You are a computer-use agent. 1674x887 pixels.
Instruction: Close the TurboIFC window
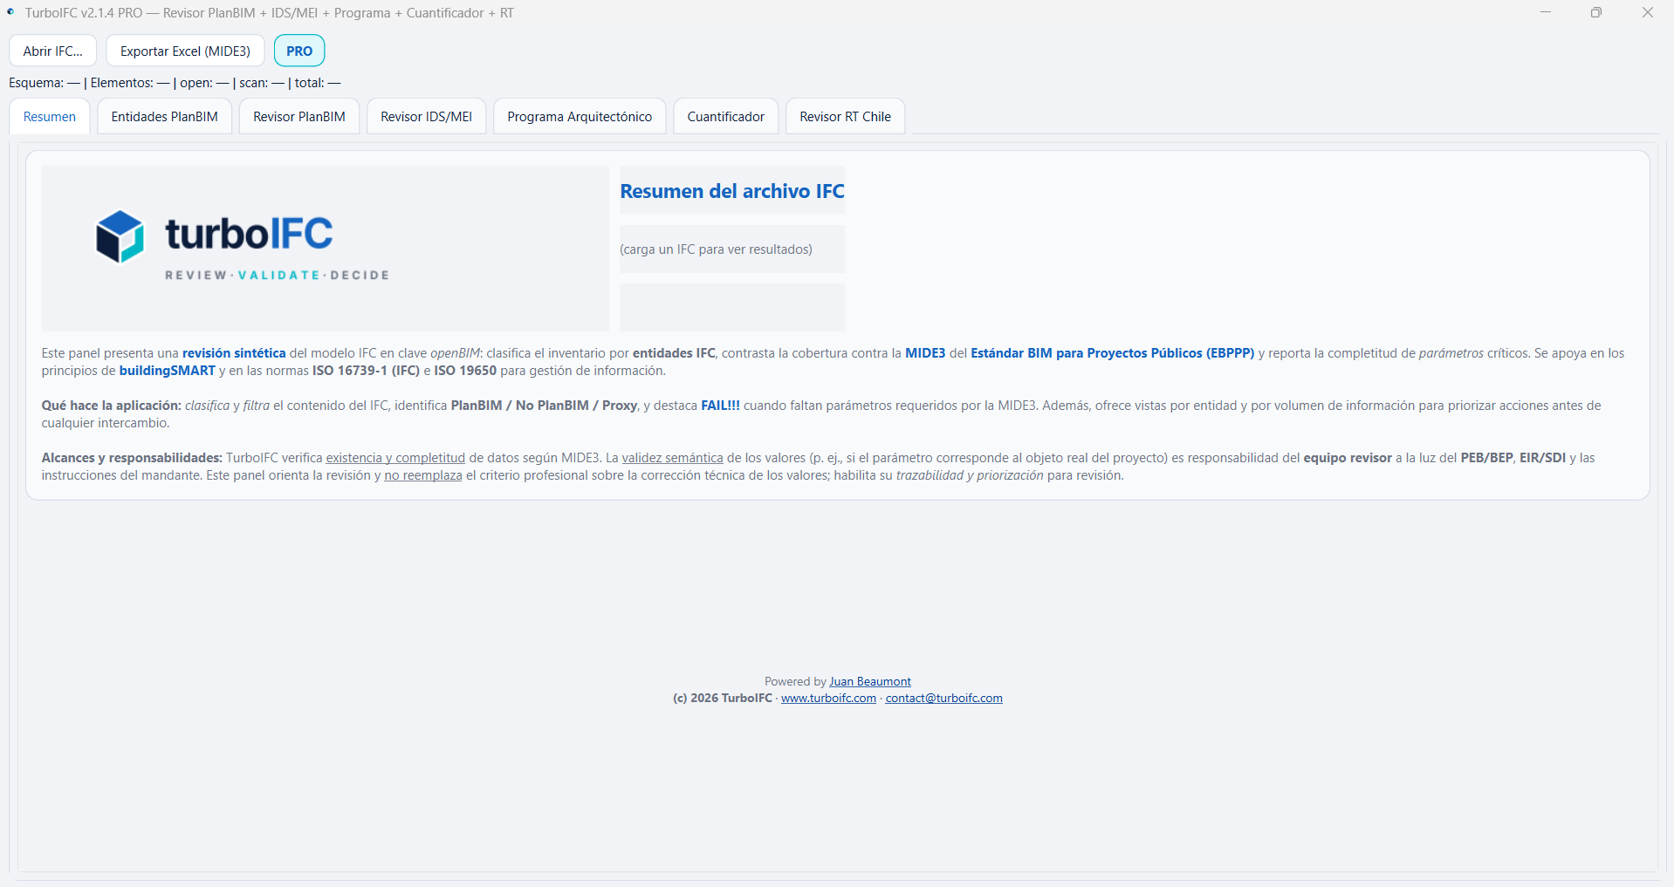1648,12
